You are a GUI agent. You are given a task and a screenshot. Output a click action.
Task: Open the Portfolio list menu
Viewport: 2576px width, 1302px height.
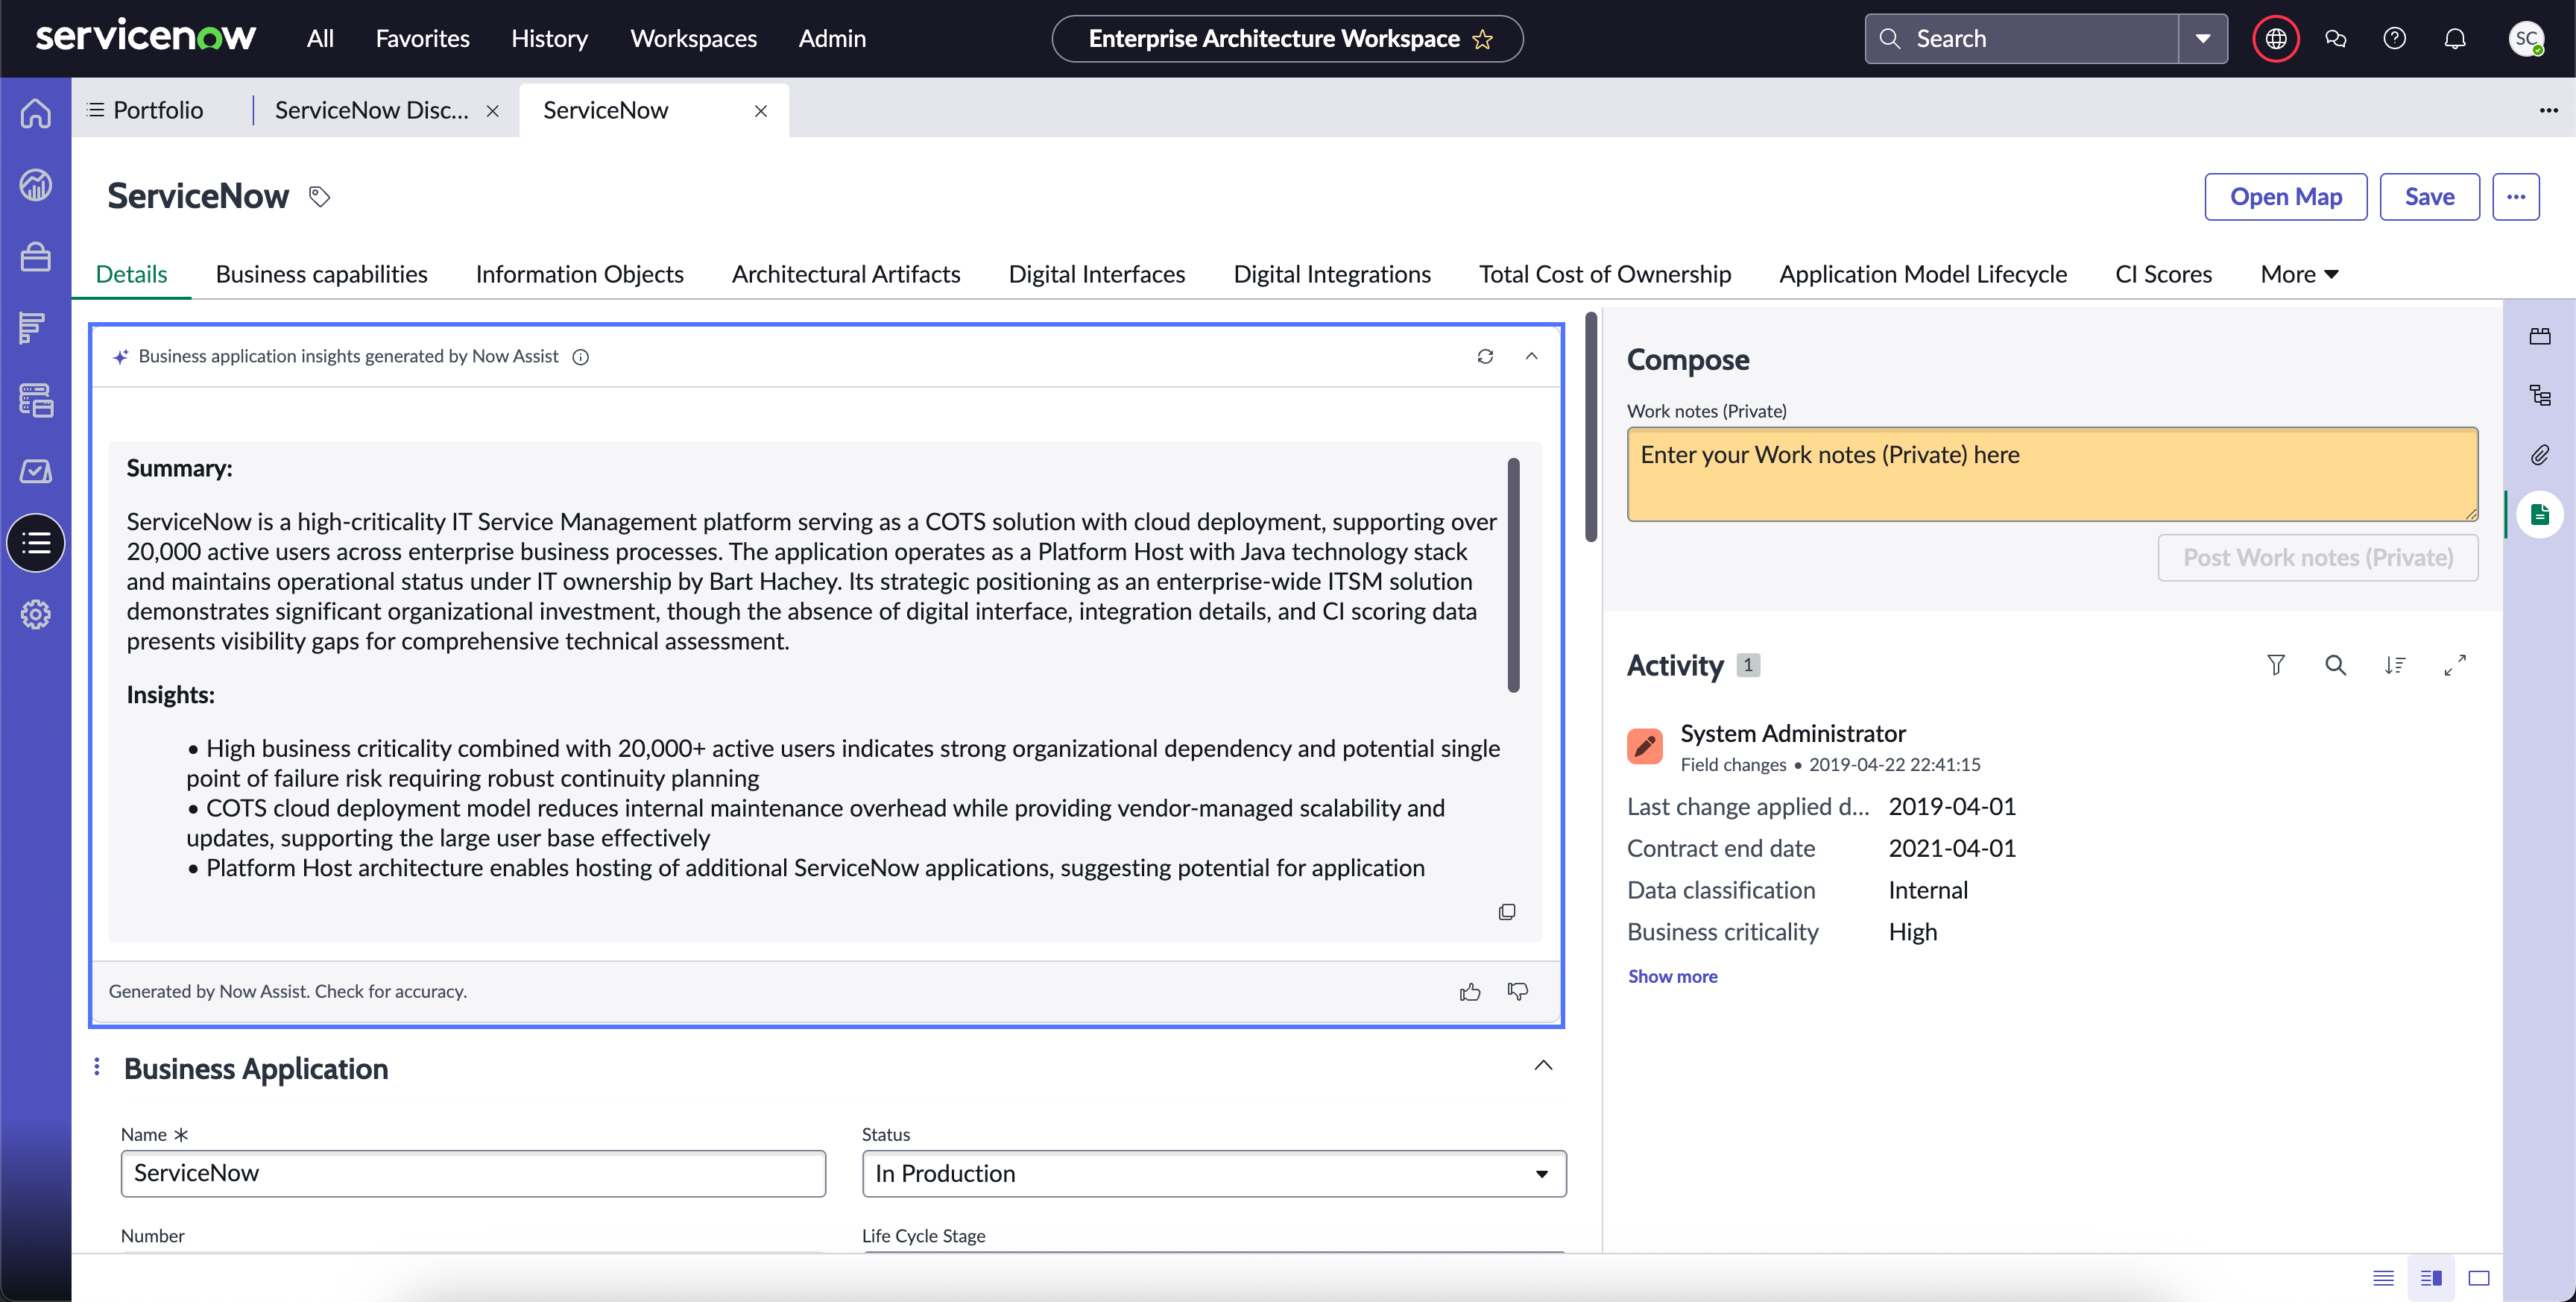(x=146, y=110)
